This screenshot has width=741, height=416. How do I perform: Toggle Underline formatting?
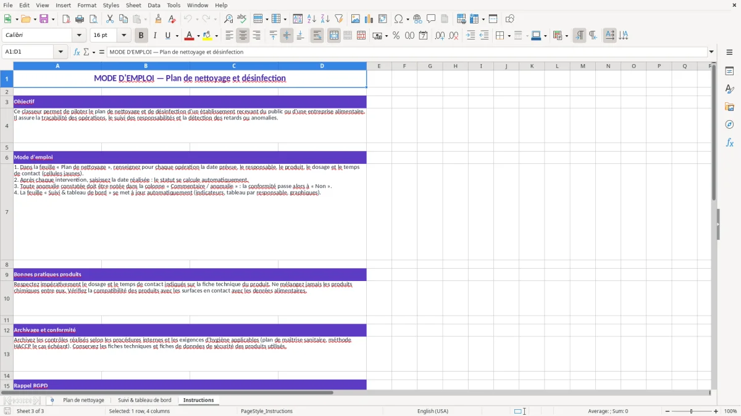point(167,36)
